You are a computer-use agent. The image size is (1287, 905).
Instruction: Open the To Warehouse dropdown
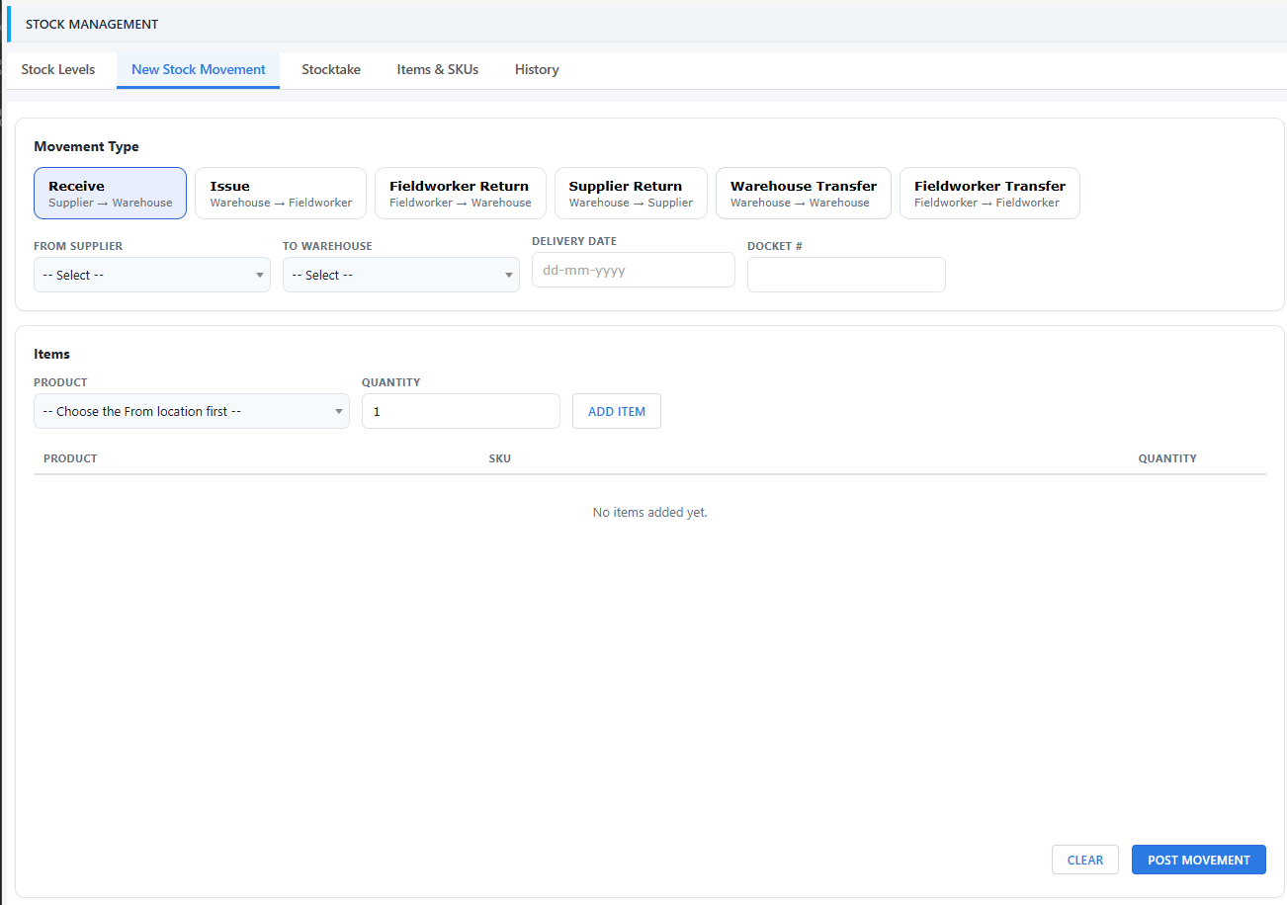[401, 275]
